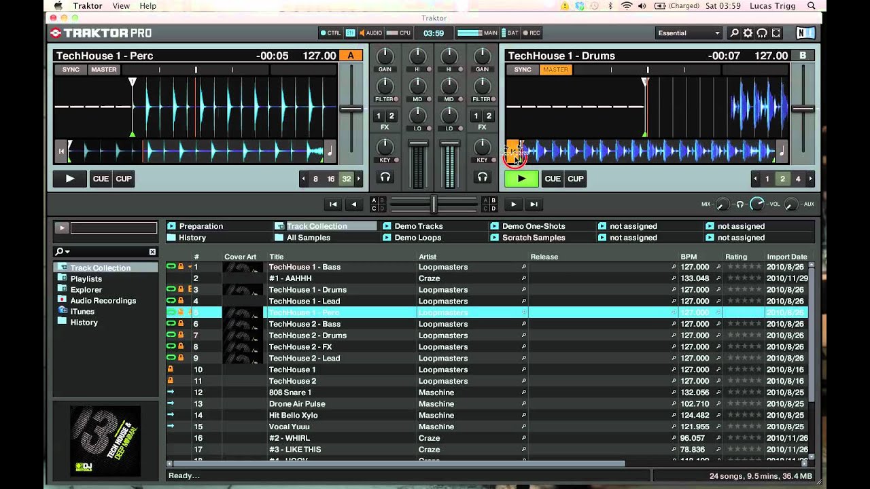
Task: Open Explorer in the browser tree
Action: (x=86, y=289)
